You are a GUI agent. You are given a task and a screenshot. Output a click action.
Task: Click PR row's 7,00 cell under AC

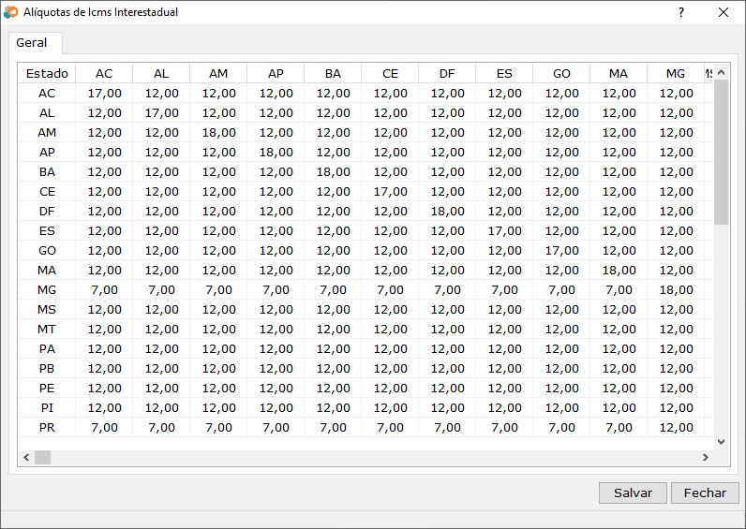click(x=104, y=427)
